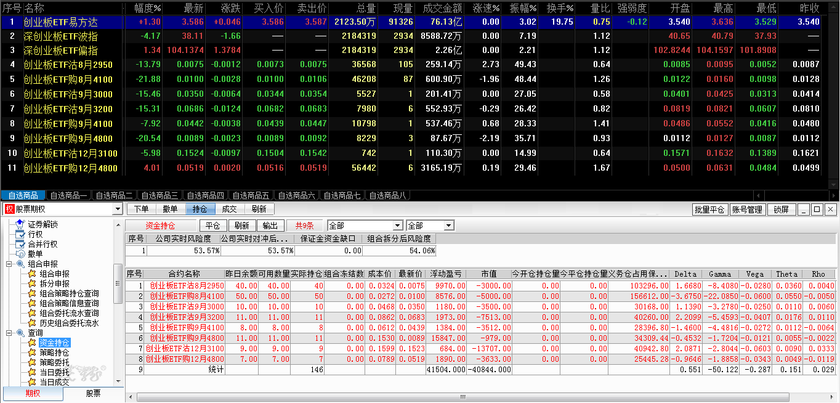Select quote row 创业板ETF购12月4800
The height and width of the screenshot is (403, 840).
pos(411,168)
